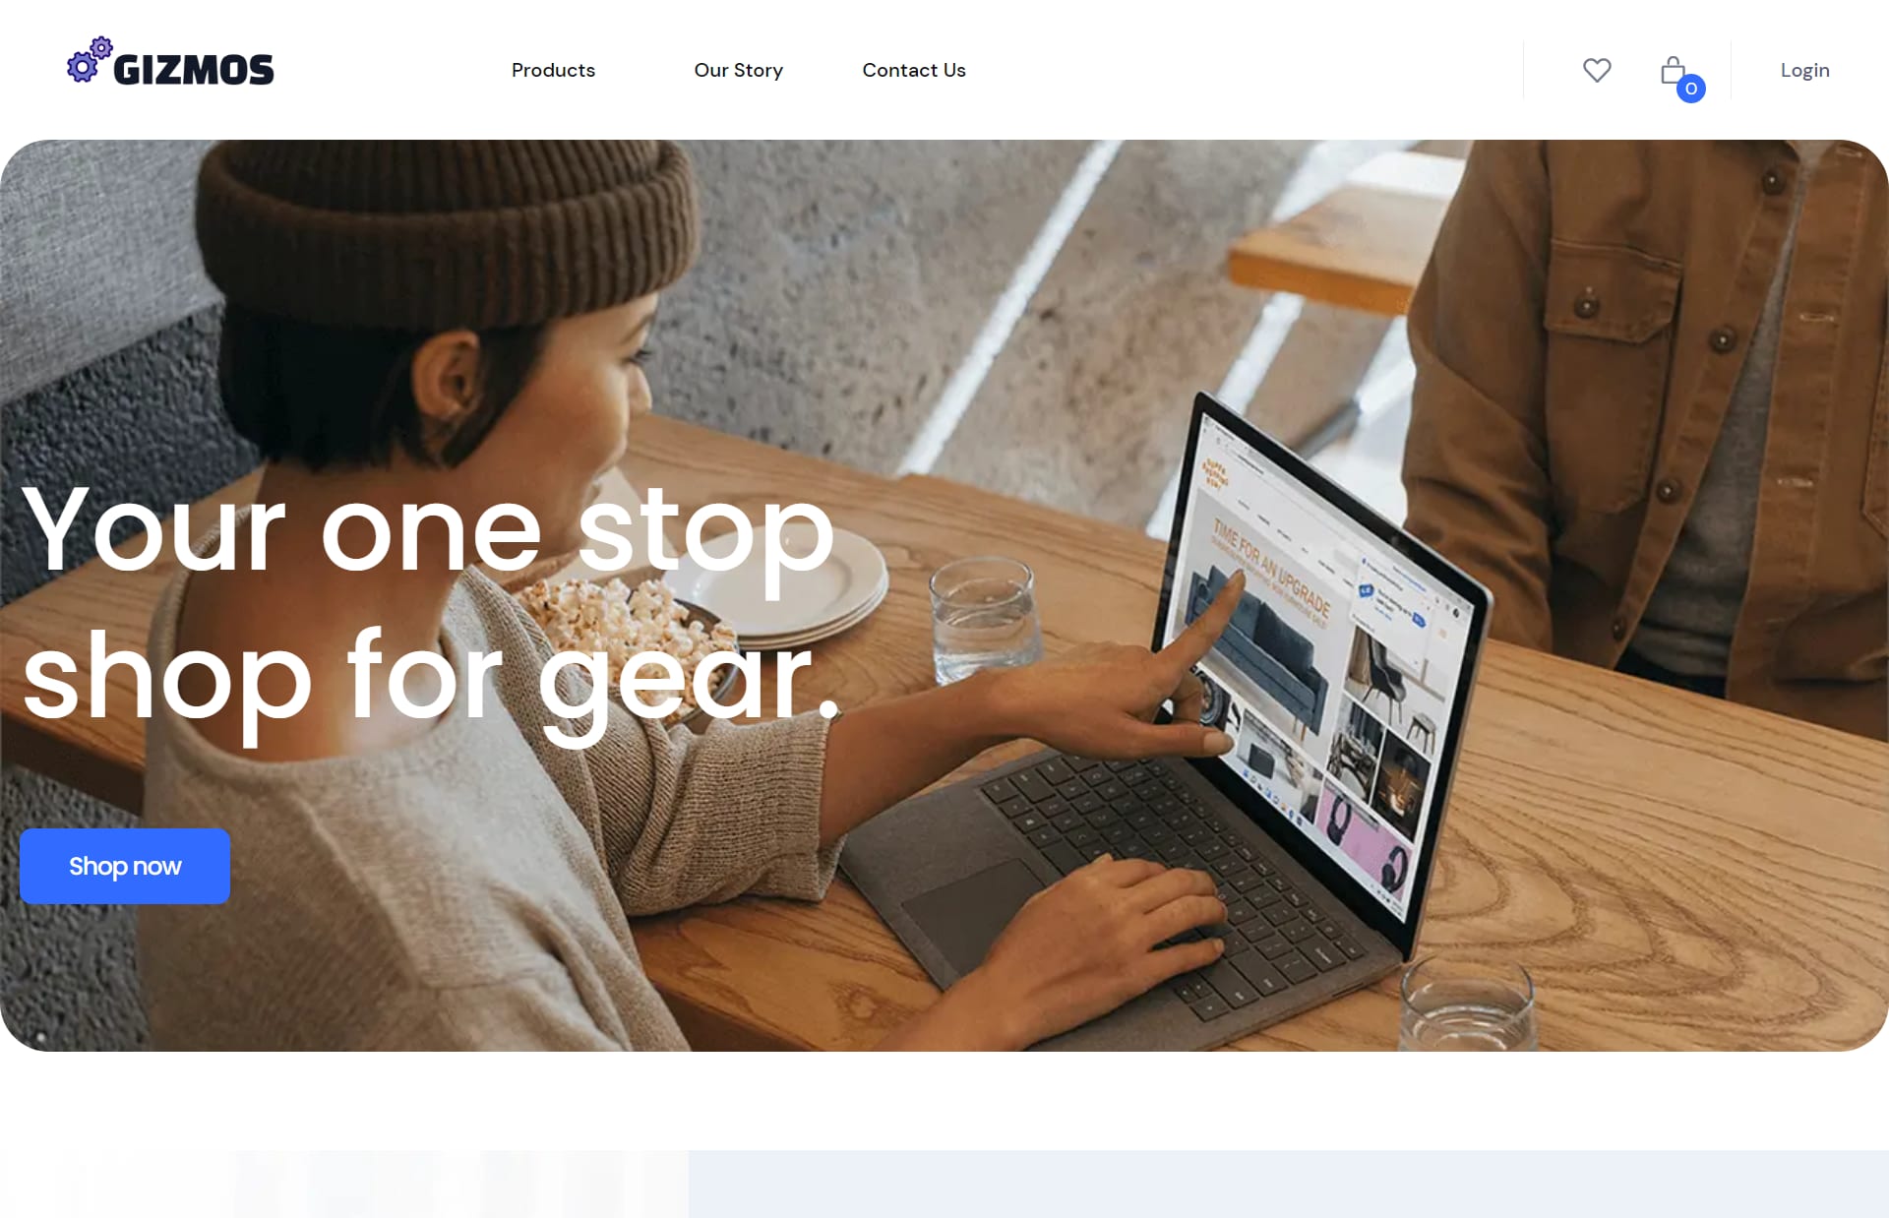Go home via the GIZMOS wordmark
This screenshot has height=1218, width=1889.
[194, 70]
